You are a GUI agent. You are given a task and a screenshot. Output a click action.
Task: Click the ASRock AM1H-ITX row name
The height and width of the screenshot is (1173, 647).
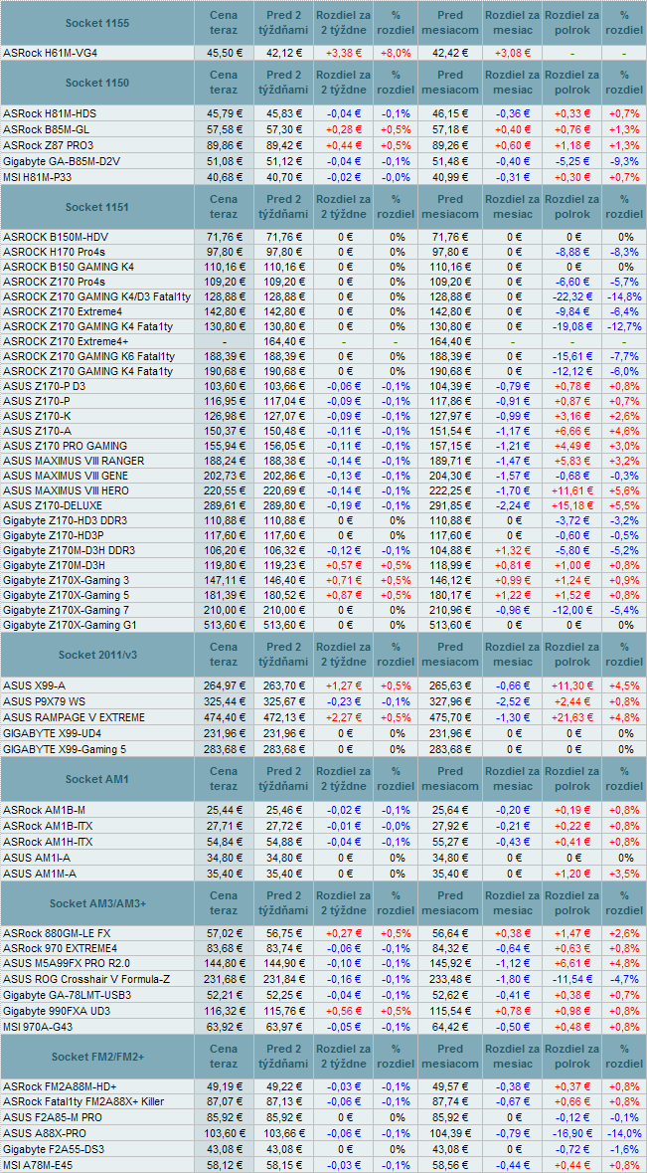[48, 842]
